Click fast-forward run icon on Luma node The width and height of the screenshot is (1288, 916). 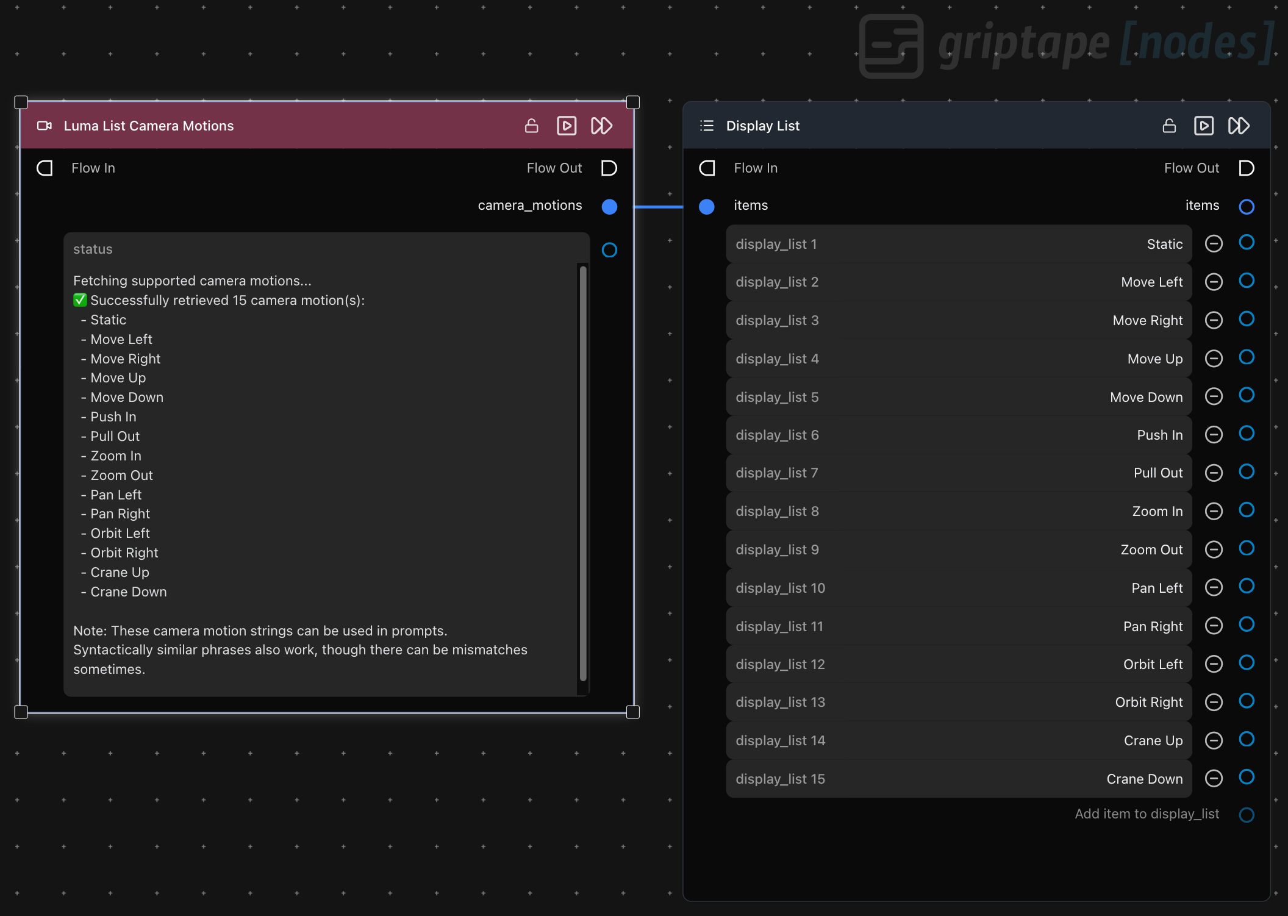pos(601,126)
